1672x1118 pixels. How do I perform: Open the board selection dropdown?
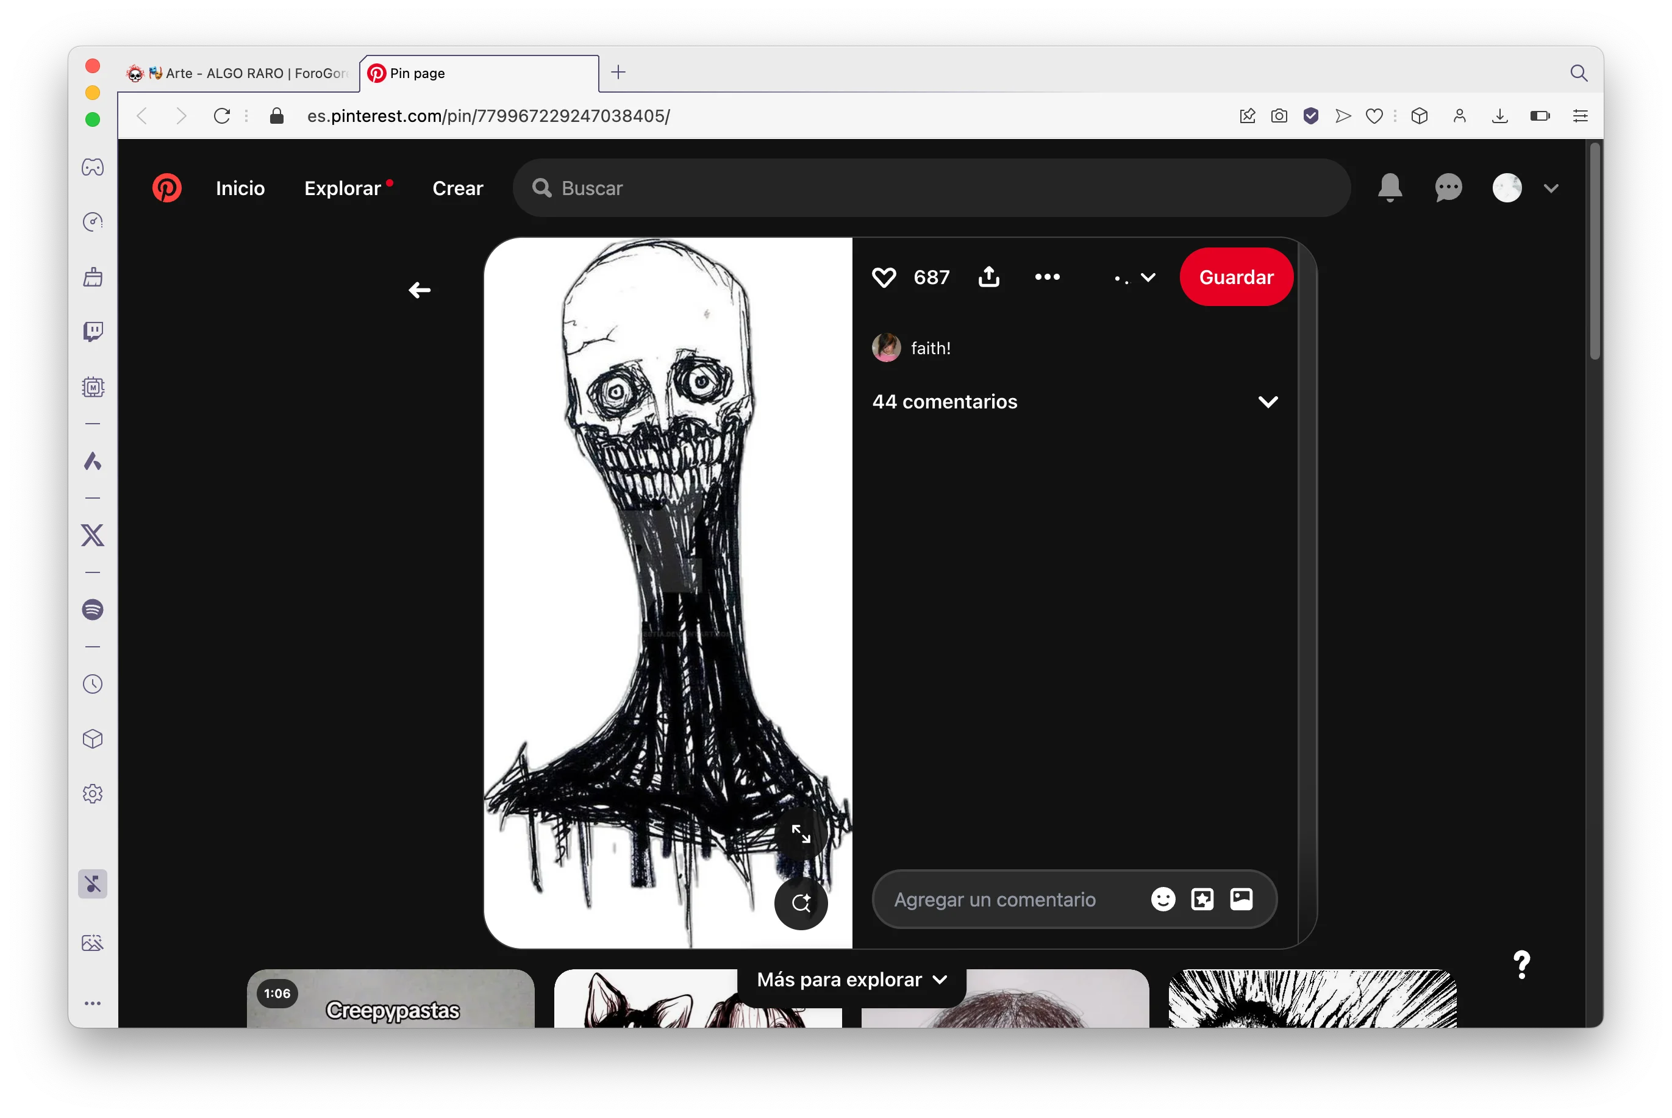point(1135,277)
